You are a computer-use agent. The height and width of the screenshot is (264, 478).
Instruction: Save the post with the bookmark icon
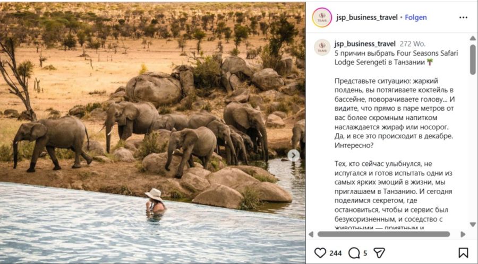point(463,253)
